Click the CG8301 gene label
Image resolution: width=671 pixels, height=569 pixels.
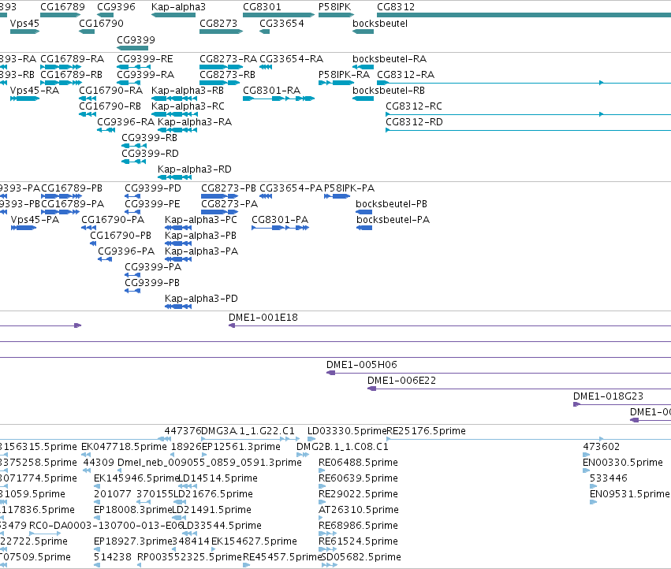pyautogui.click(x=262, y=7)
